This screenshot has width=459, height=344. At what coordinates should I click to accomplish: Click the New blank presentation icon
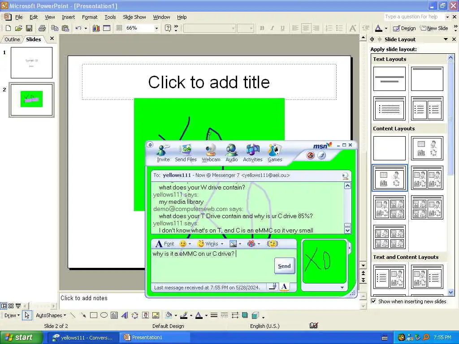(8, 28)
